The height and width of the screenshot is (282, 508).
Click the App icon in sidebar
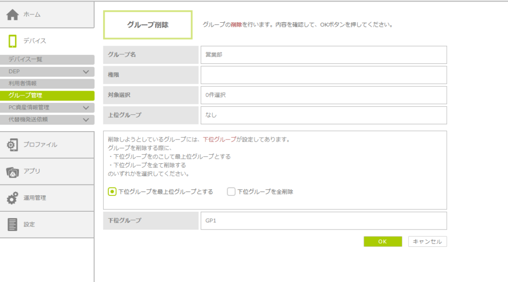click(x=12, y=172)
